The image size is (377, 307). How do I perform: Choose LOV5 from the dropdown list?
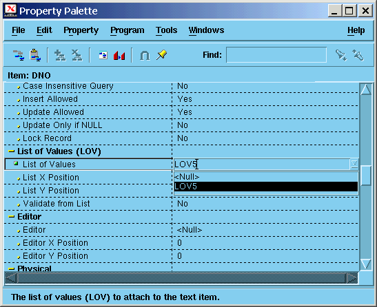coord(265,187)
